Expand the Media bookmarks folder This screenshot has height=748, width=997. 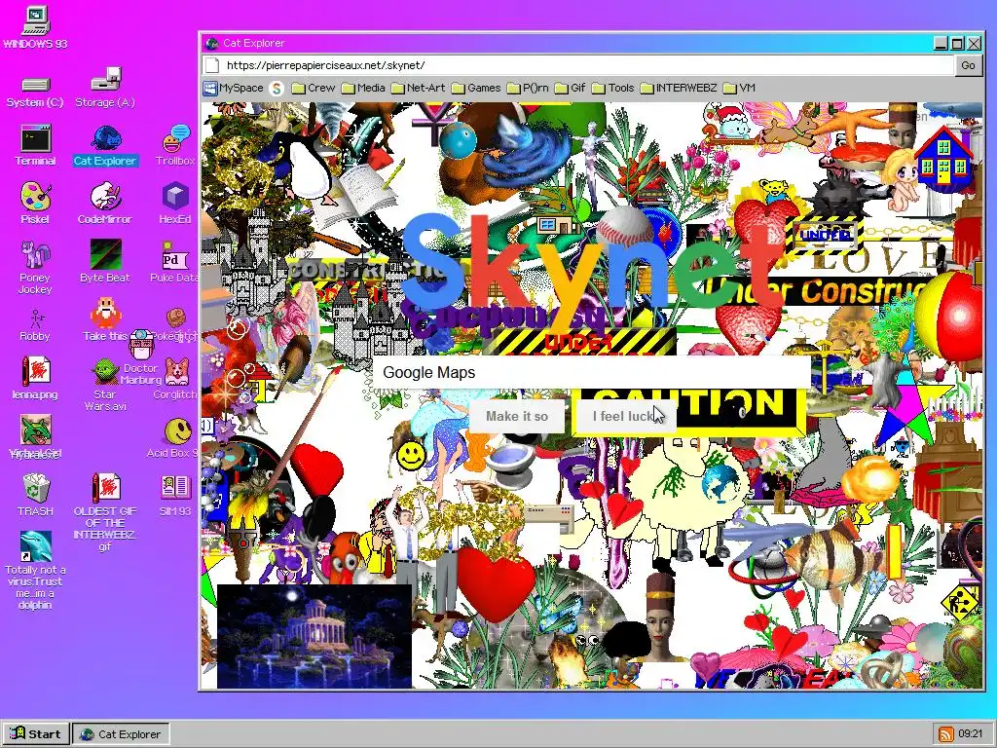[x=363, y=88]
